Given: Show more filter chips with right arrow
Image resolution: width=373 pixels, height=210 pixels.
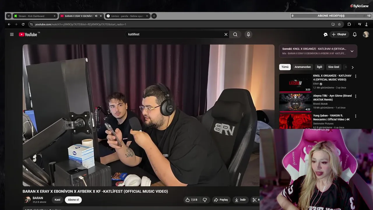Looking at the screenshot, I should (x=352, y=67).
